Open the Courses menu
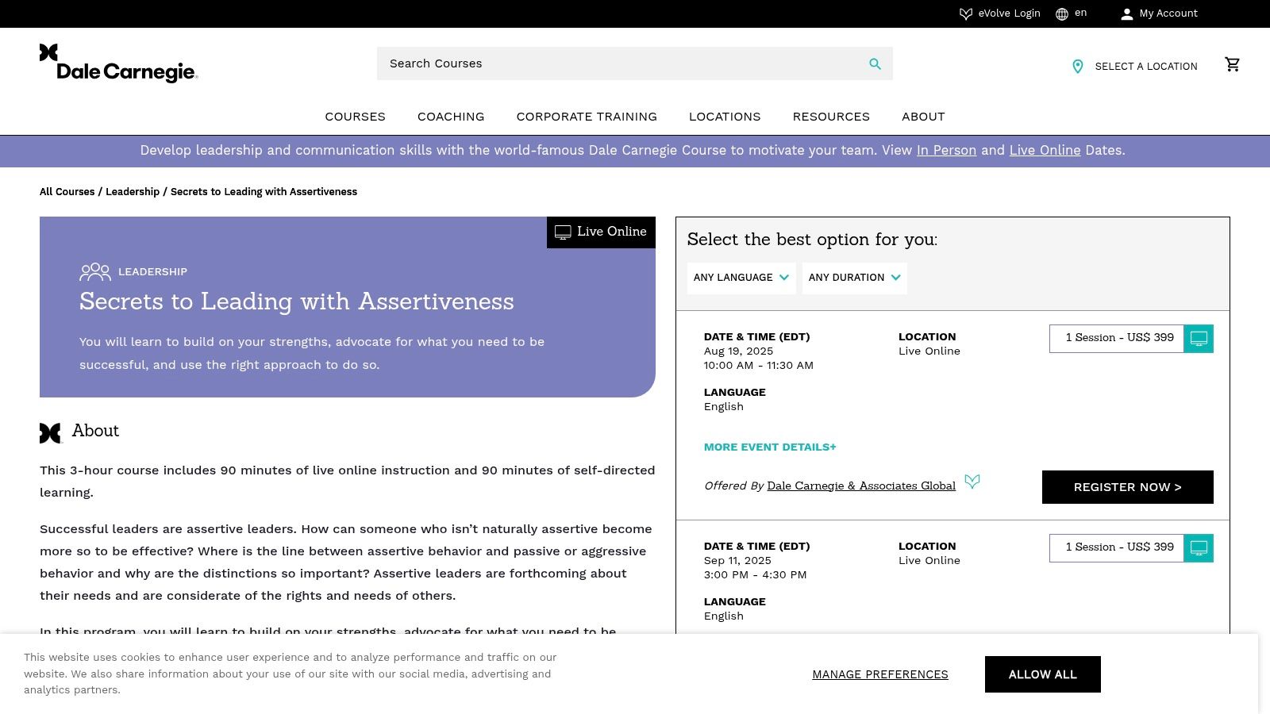1270x714 pixels. [x=355, y=117]
